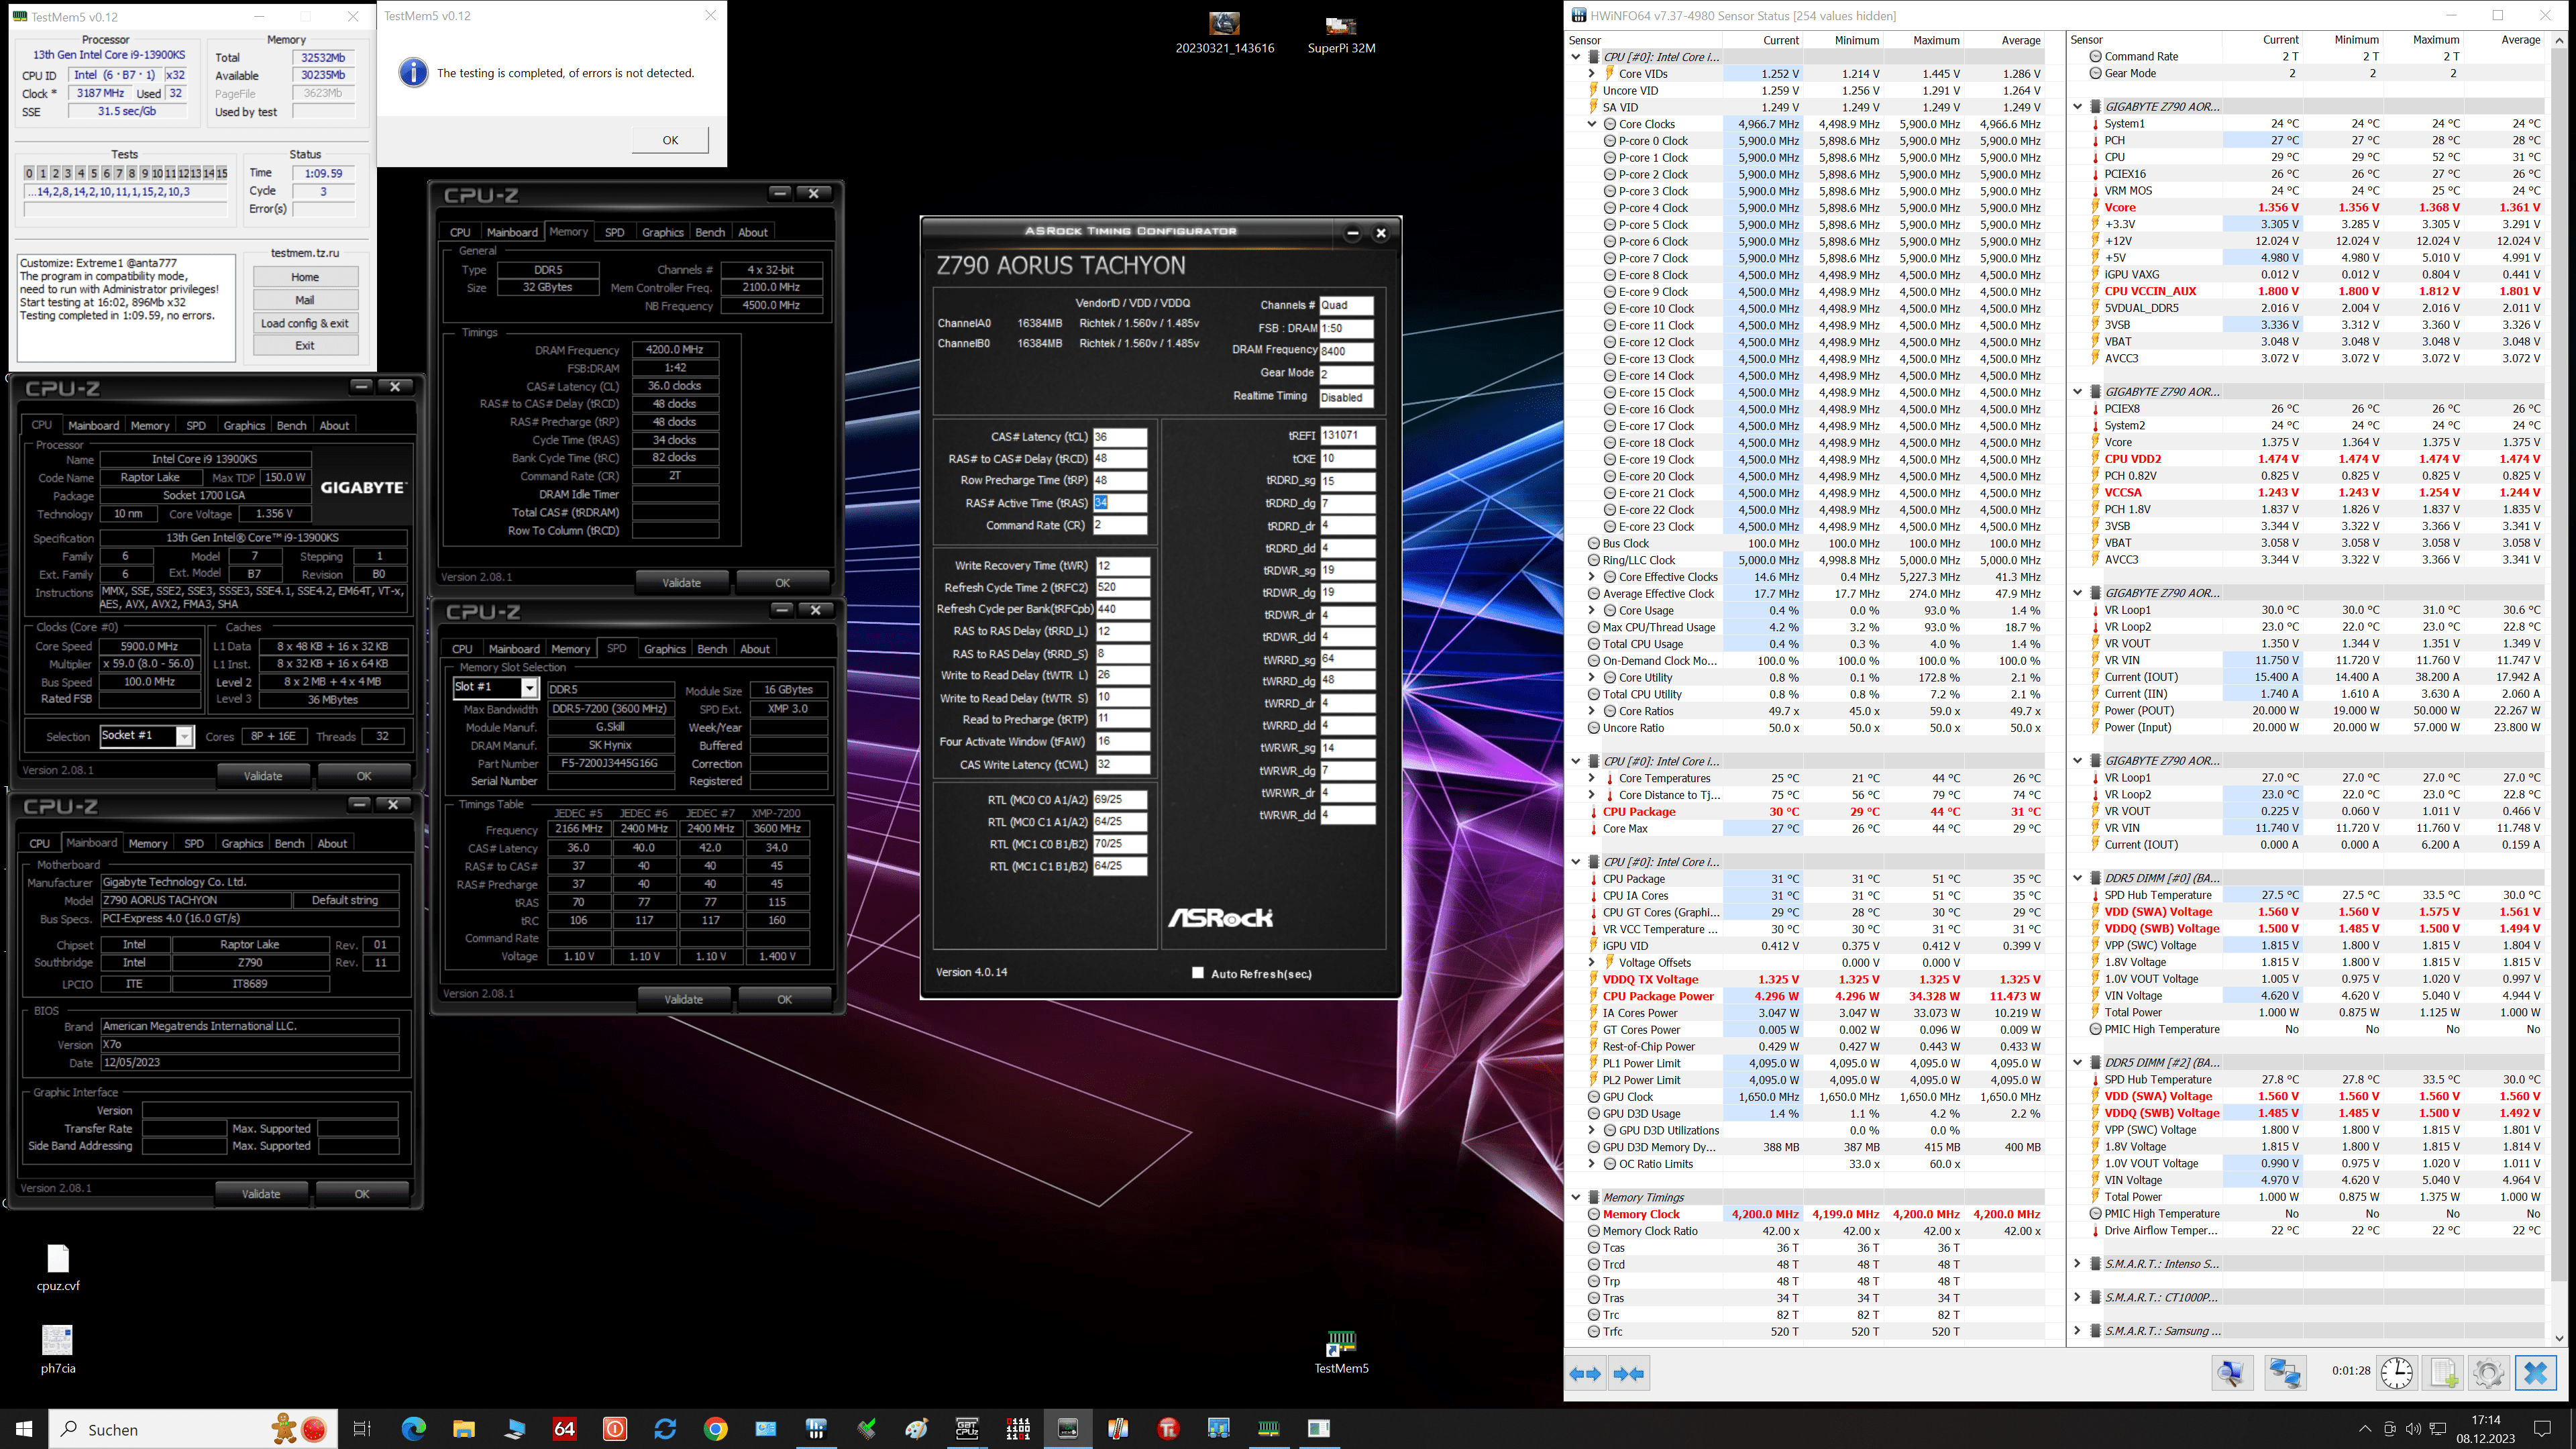Image resolution: width=2576 pixels, height=1449 pixels.
Task: Click Validate in the CPU-Z Mainboard window
Action: (x=261, y=1193)
